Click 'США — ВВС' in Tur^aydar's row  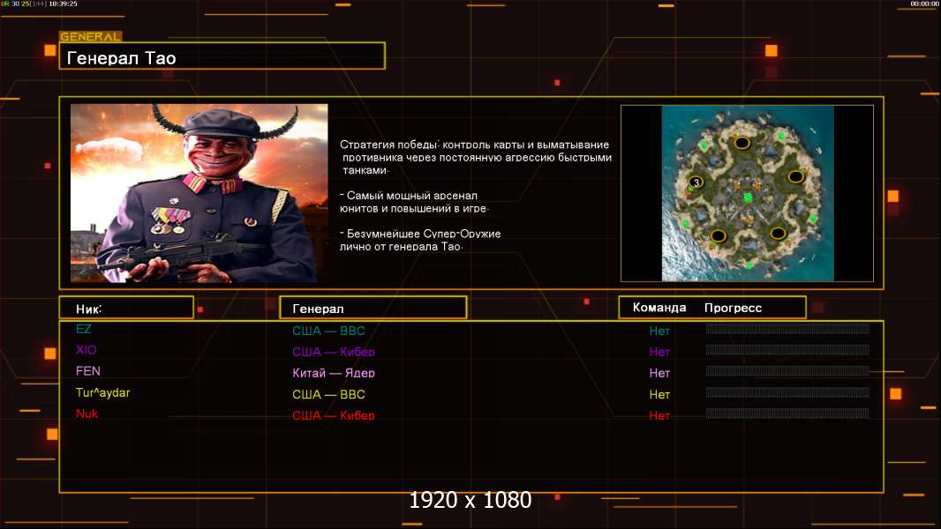click(x=328, y=394)
